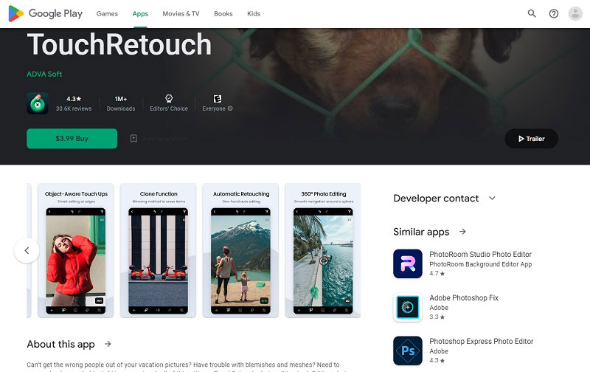The height and width of the screenshot is (372, 590).
Task: Open the Clone Function screenshot
Action: (x=158, y=250)
